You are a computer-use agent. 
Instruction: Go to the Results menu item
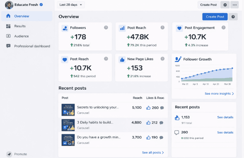[x=27, y=26]
